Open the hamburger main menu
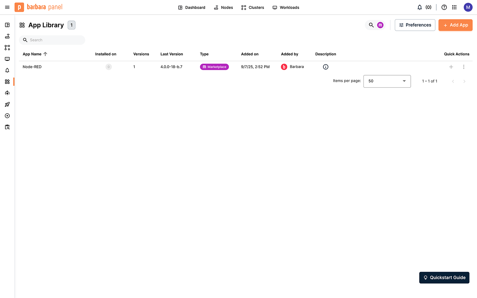Viewport: 477px width, 298px height. click(x=7, y=7)
